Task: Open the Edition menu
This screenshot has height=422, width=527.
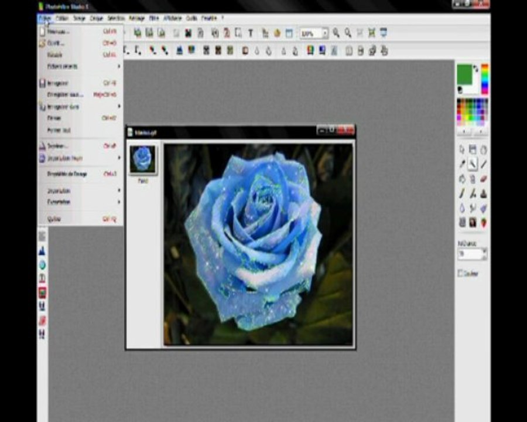Action: click(x=62, y=18)
